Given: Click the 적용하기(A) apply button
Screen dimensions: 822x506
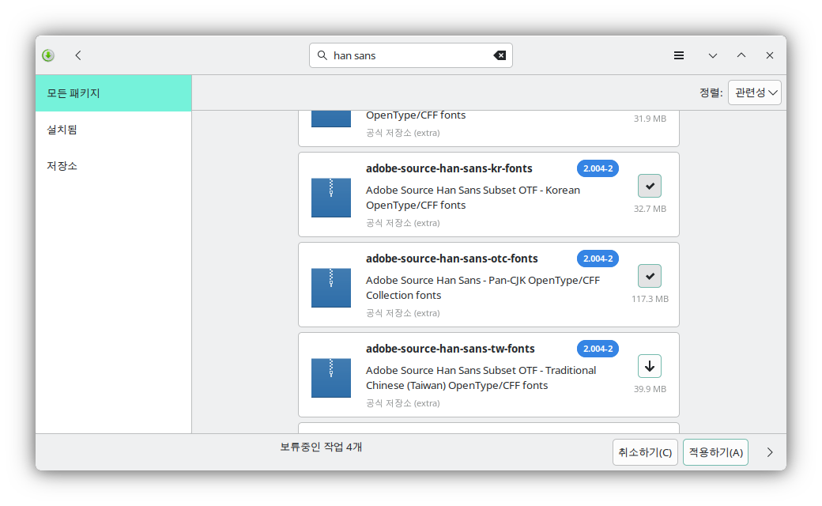Looking at the screenshot, I should coord(715,452).
